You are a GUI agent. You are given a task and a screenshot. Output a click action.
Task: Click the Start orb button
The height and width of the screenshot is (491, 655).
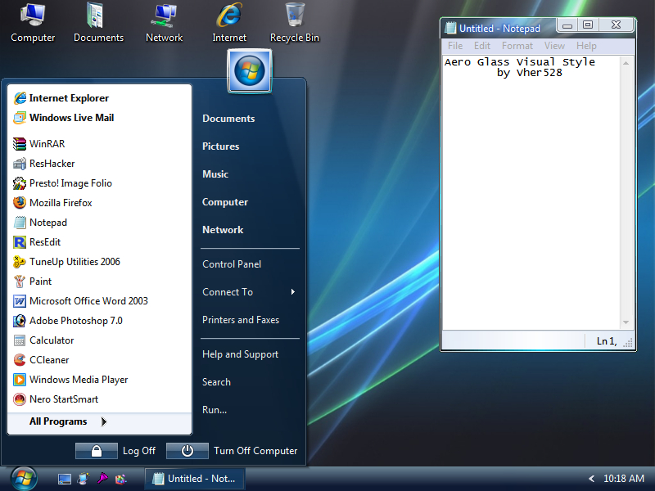point(24,479)
